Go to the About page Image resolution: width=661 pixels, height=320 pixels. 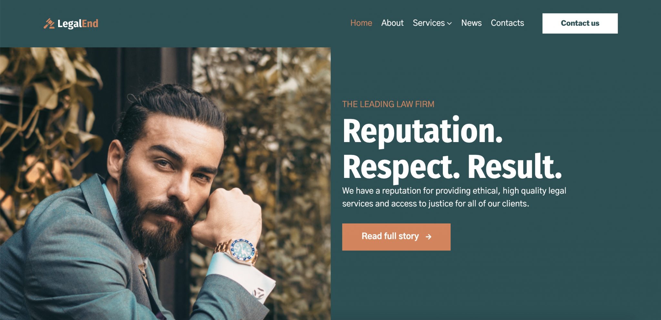point(392,23)
